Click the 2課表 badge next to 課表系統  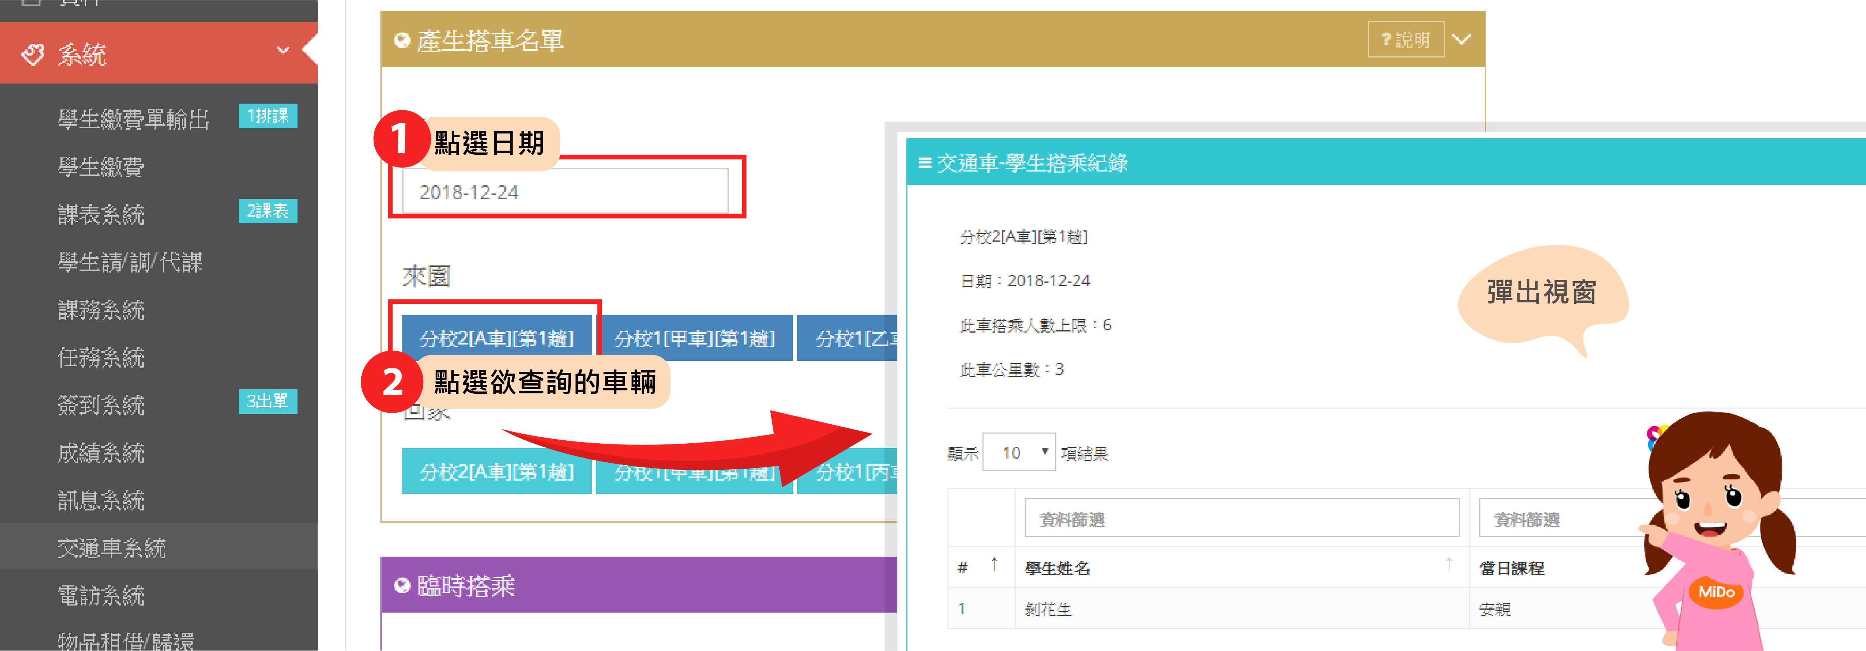click(x=268, y=211)
